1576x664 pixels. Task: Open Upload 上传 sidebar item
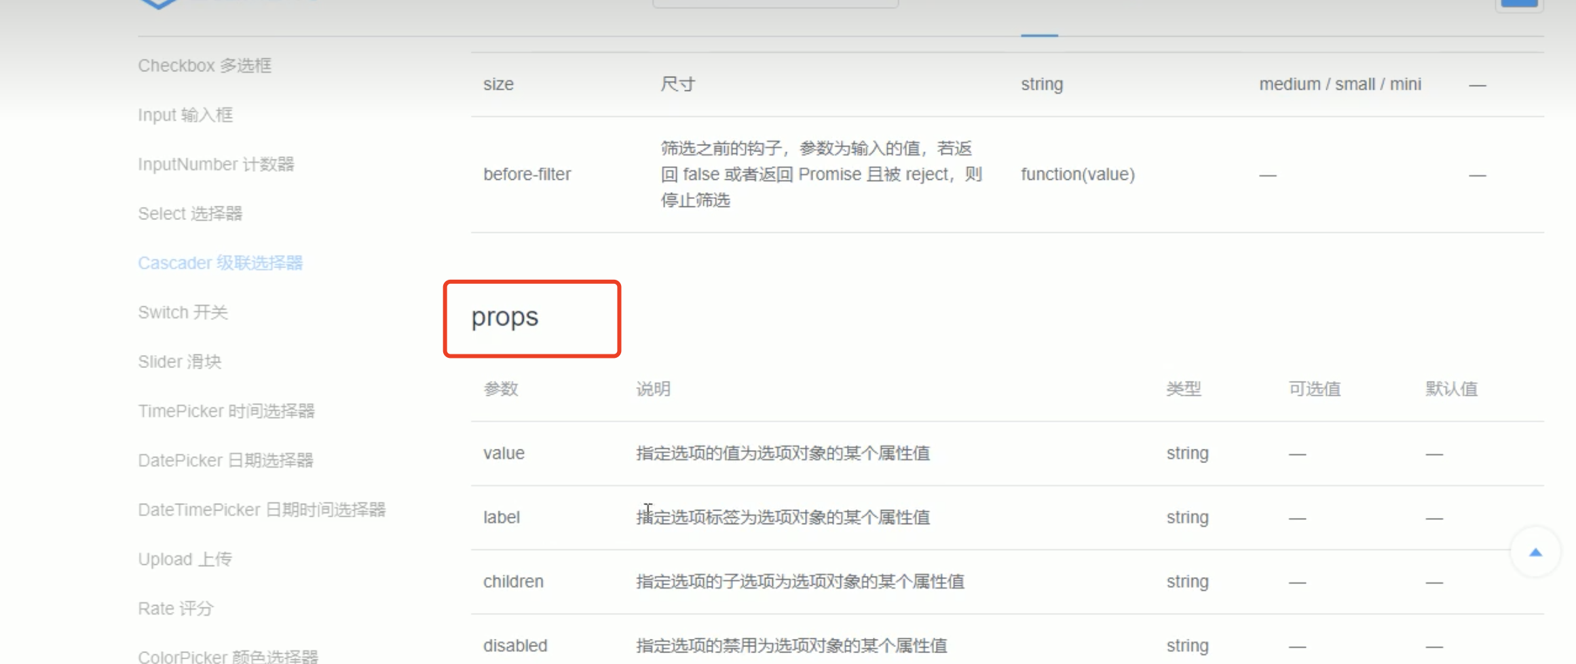click(185, 559)
